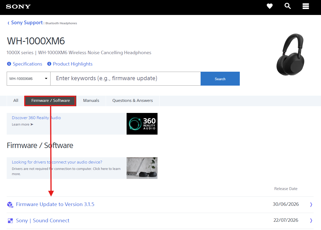
Task: Click release date 30/06/2026
Action: click(x=286, y=204)
